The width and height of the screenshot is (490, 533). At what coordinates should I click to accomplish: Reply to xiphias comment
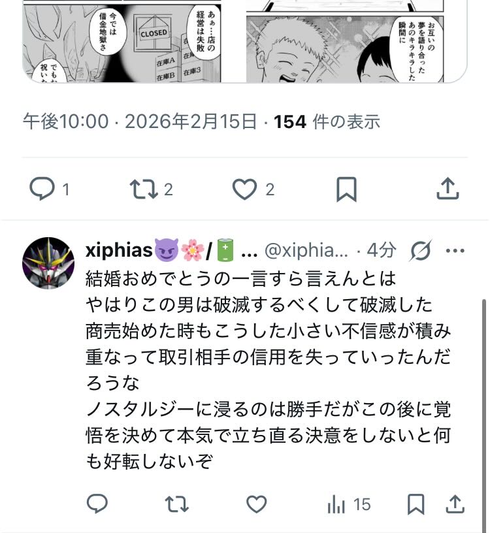97,504
